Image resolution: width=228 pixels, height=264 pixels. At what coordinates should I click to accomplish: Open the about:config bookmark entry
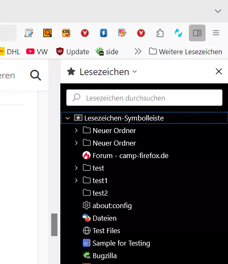tap(107, 206)
